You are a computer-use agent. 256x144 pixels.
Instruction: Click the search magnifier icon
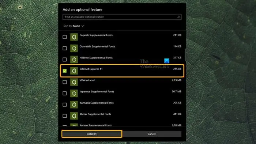click(178, 17)
